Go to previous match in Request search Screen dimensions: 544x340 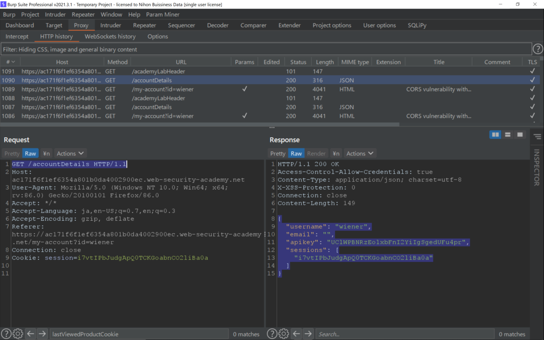30,334
